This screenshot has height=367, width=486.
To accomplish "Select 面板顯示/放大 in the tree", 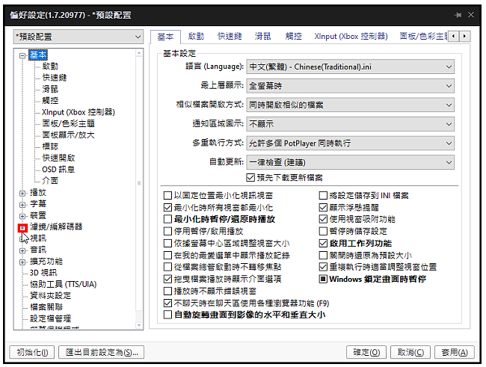I will click(69, 135).
